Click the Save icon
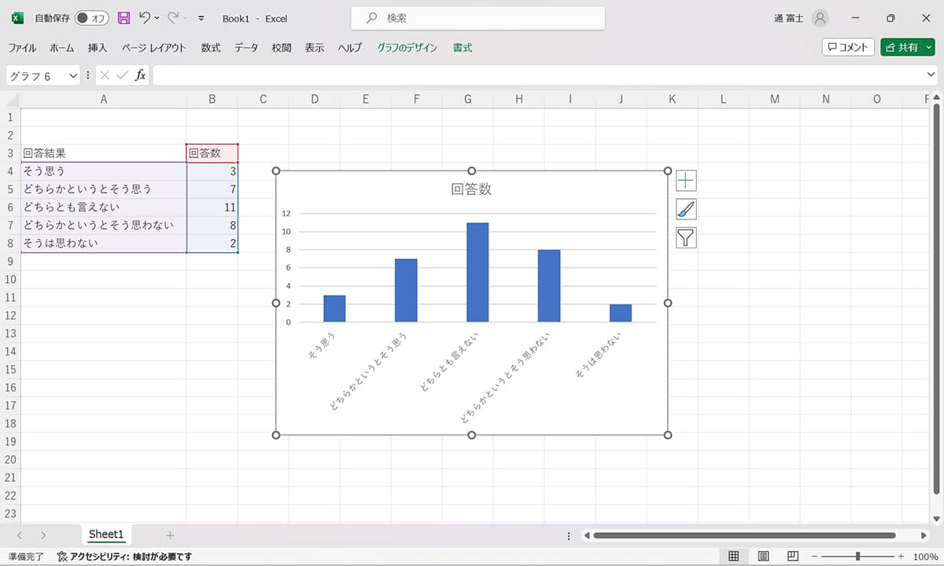 [123, 17]
